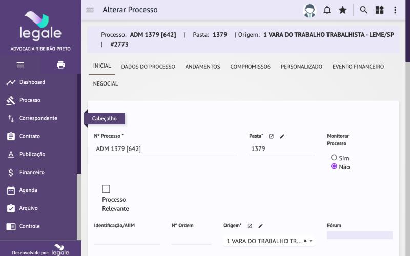
Task: Collapse the Cabeçalho section tag
Action: coord(105,119)
